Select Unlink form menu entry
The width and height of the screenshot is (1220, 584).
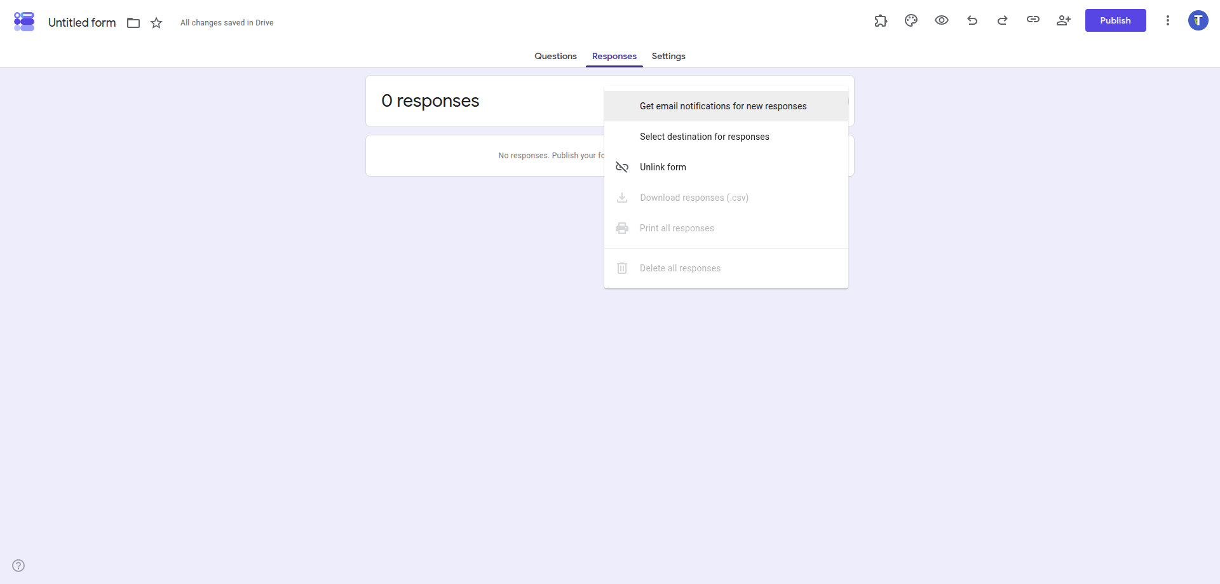click(726, 167)
